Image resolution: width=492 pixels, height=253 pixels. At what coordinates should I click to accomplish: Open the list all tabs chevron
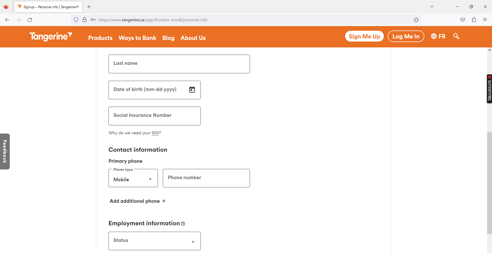point(432,6)
